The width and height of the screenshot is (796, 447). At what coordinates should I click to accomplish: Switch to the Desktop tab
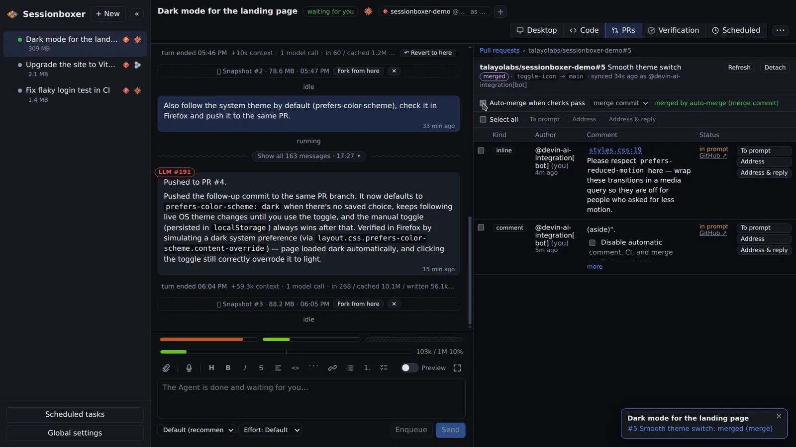537,30
